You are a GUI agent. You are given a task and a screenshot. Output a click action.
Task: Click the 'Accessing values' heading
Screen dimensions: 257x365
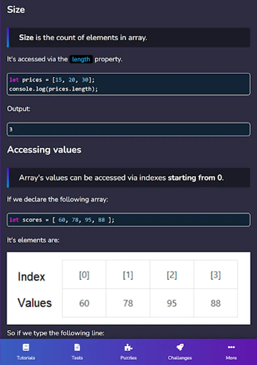[x=44, y=150]
